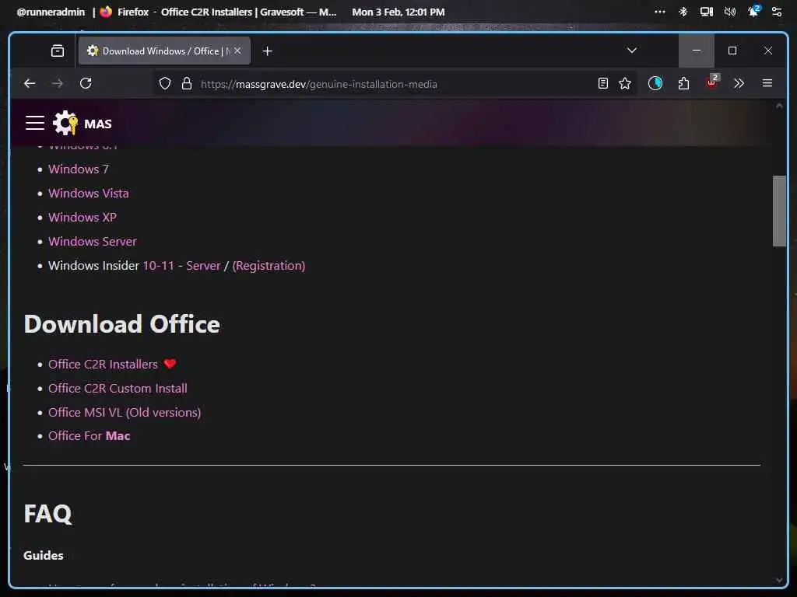Select the Download Windows / Office tab

[164, 51]
